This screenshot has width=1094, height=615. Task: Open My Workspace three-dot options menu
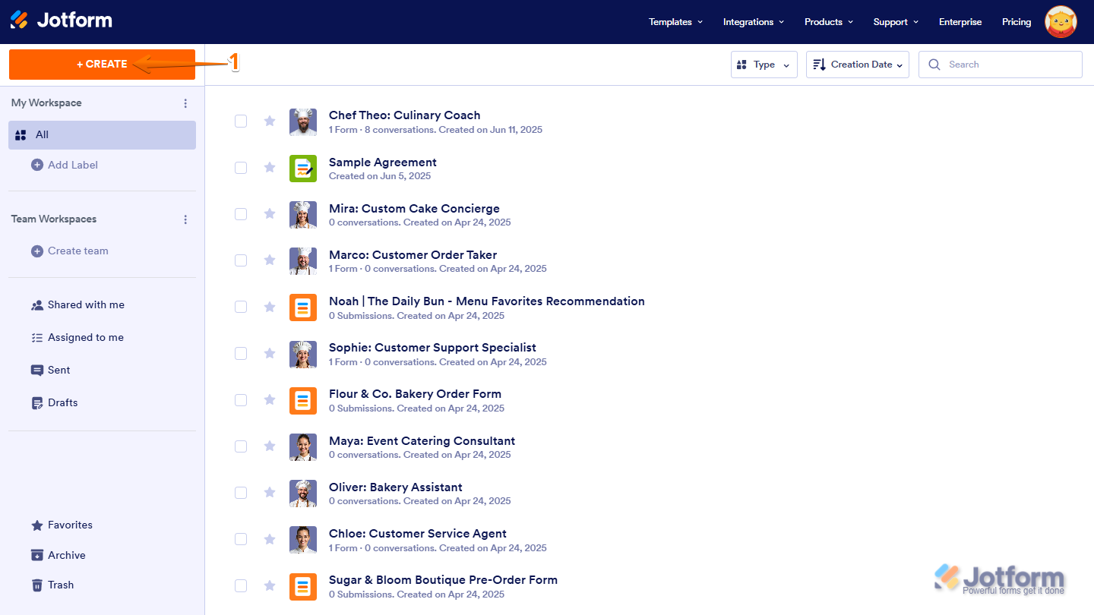(x=185, y=103)
